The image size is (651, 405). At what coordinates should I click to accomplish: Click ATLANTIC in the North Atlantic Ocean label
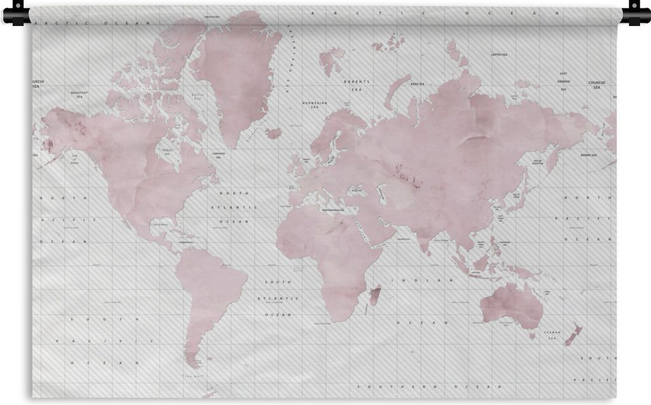click(234, 207)
